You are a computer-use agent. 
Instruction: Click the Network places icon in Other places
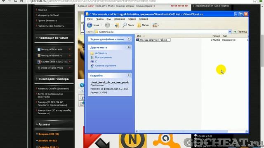pyautogui.click(x=92, y=66)
